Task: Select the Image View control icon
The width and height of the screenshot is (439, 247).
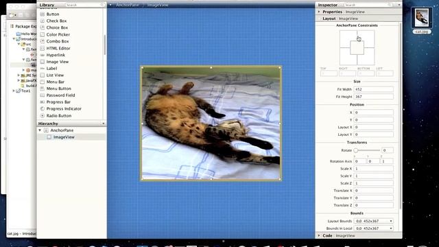Action: pos(43,62)
